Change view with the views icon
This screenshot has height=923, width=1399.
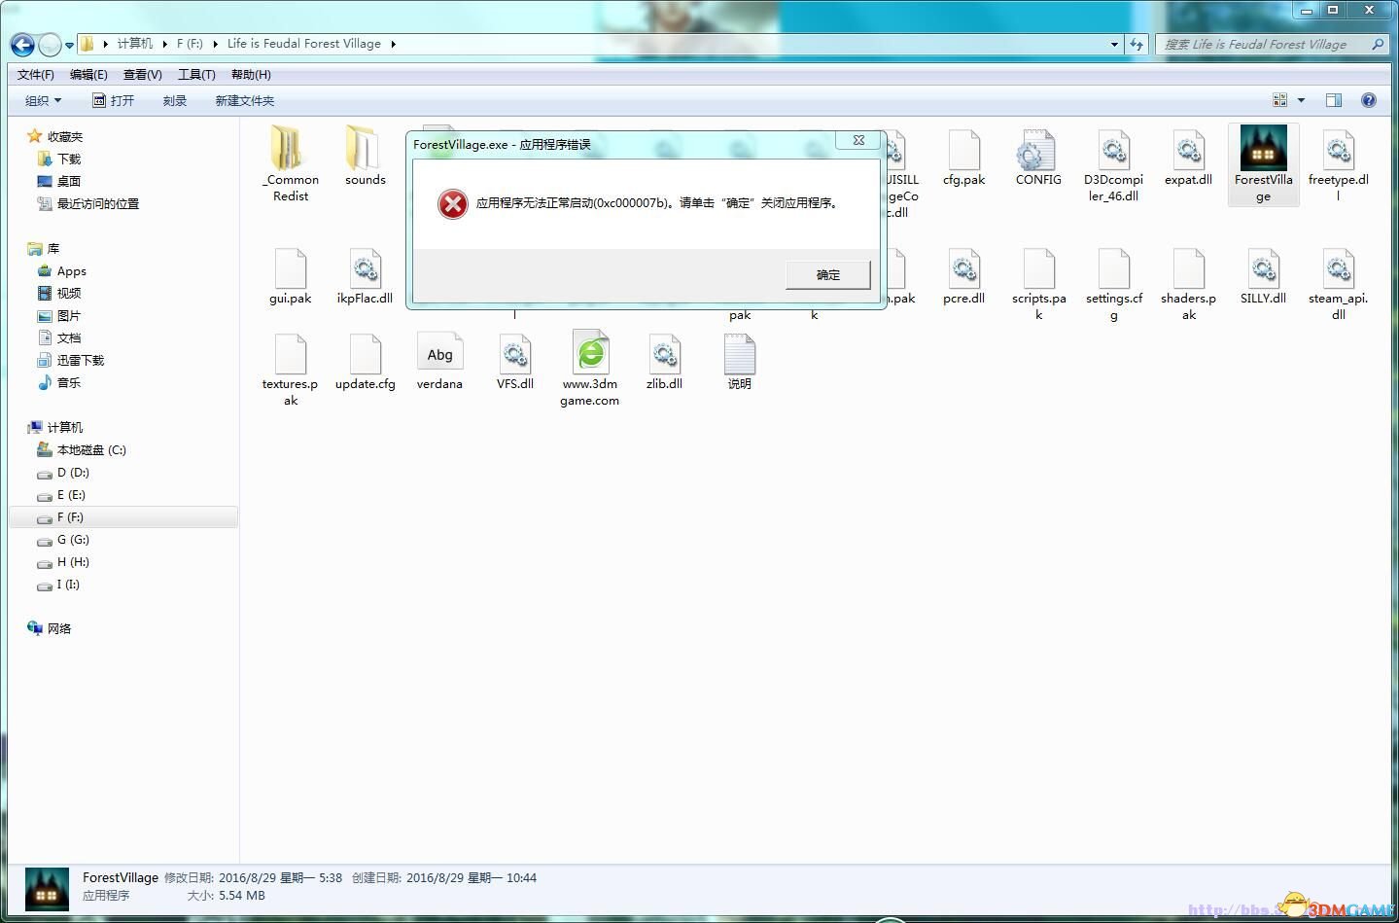(1279, 100)
